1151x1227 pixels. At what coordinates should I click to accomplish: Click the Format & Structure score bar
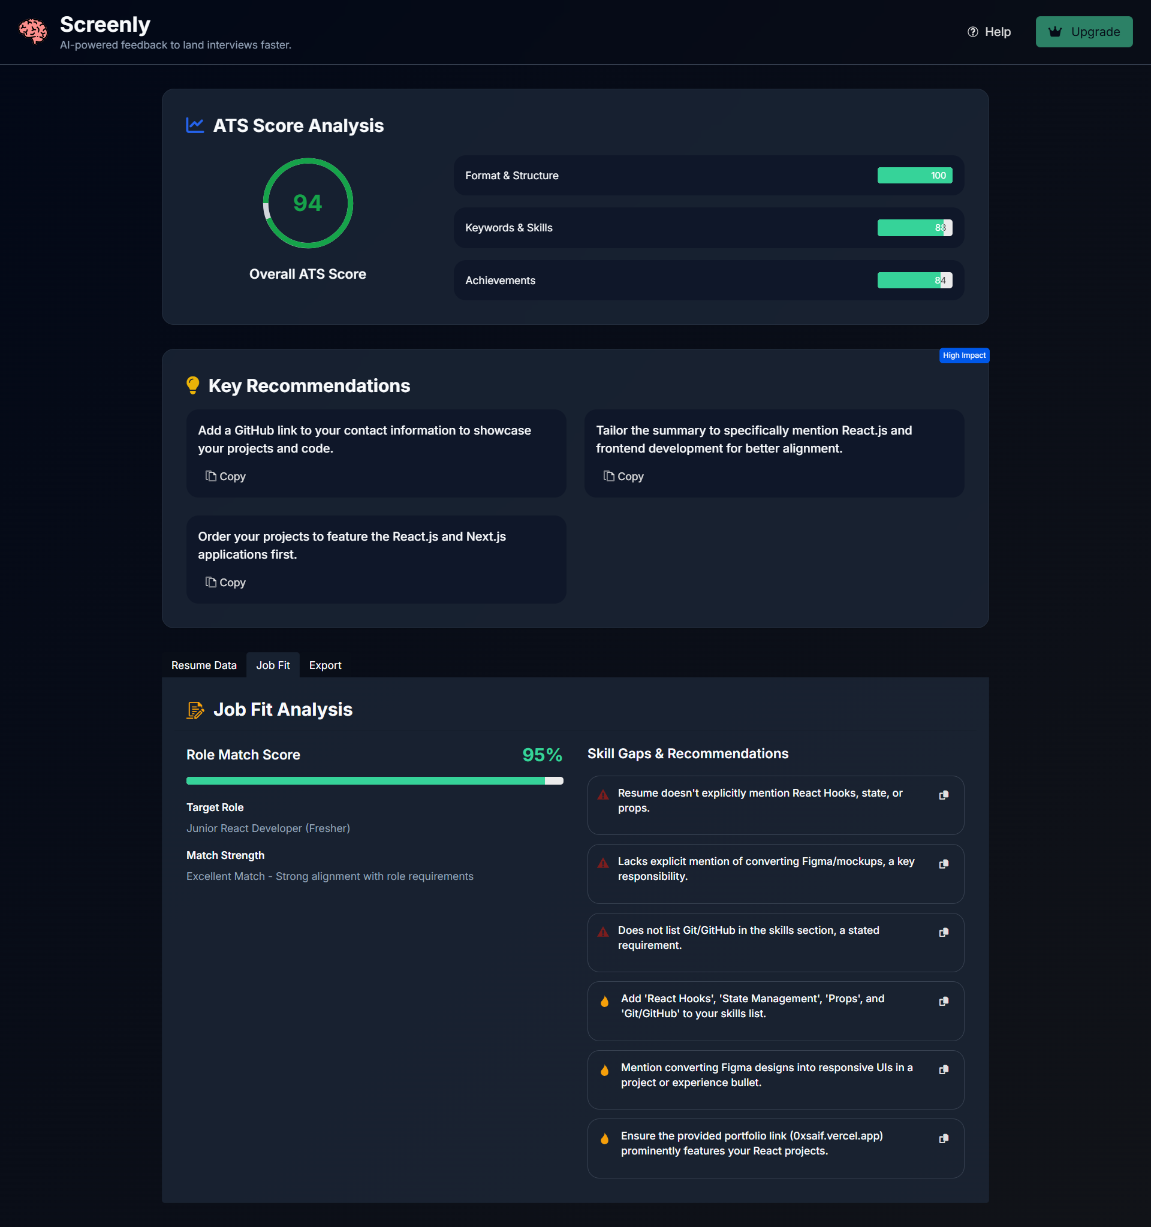(x=914, y=176)
